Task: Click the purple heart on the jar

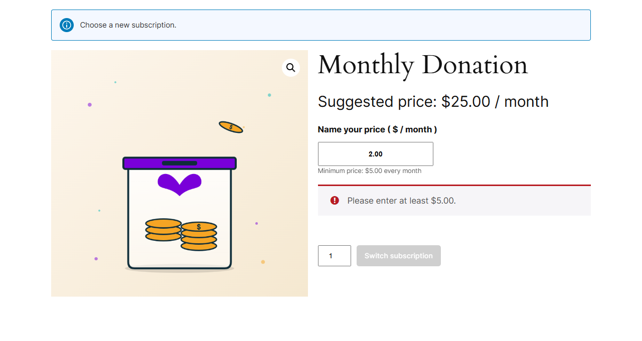Action: pos(180,184)
